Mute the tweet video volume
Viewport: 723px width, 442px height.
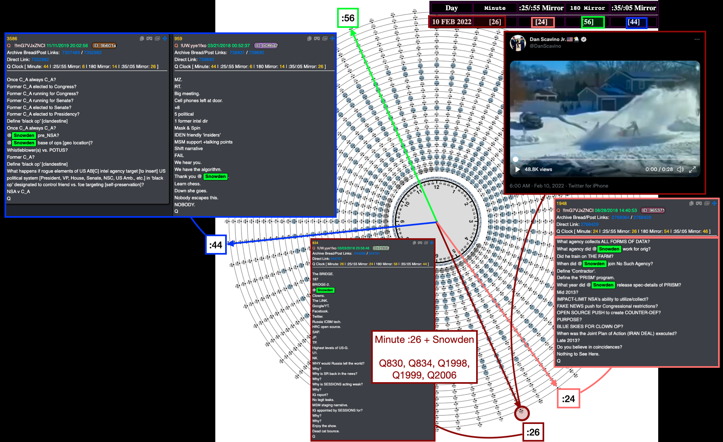click(x=680, y=169)
